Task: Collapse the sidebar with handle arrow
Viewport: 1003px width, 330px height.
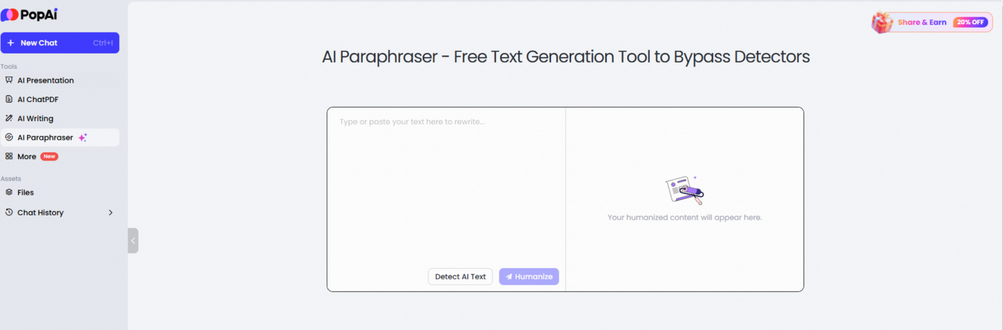Action: tap(133, 240)
